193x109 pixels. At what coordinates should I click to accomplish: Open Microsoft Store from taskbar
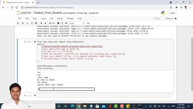tap(97, 106)
